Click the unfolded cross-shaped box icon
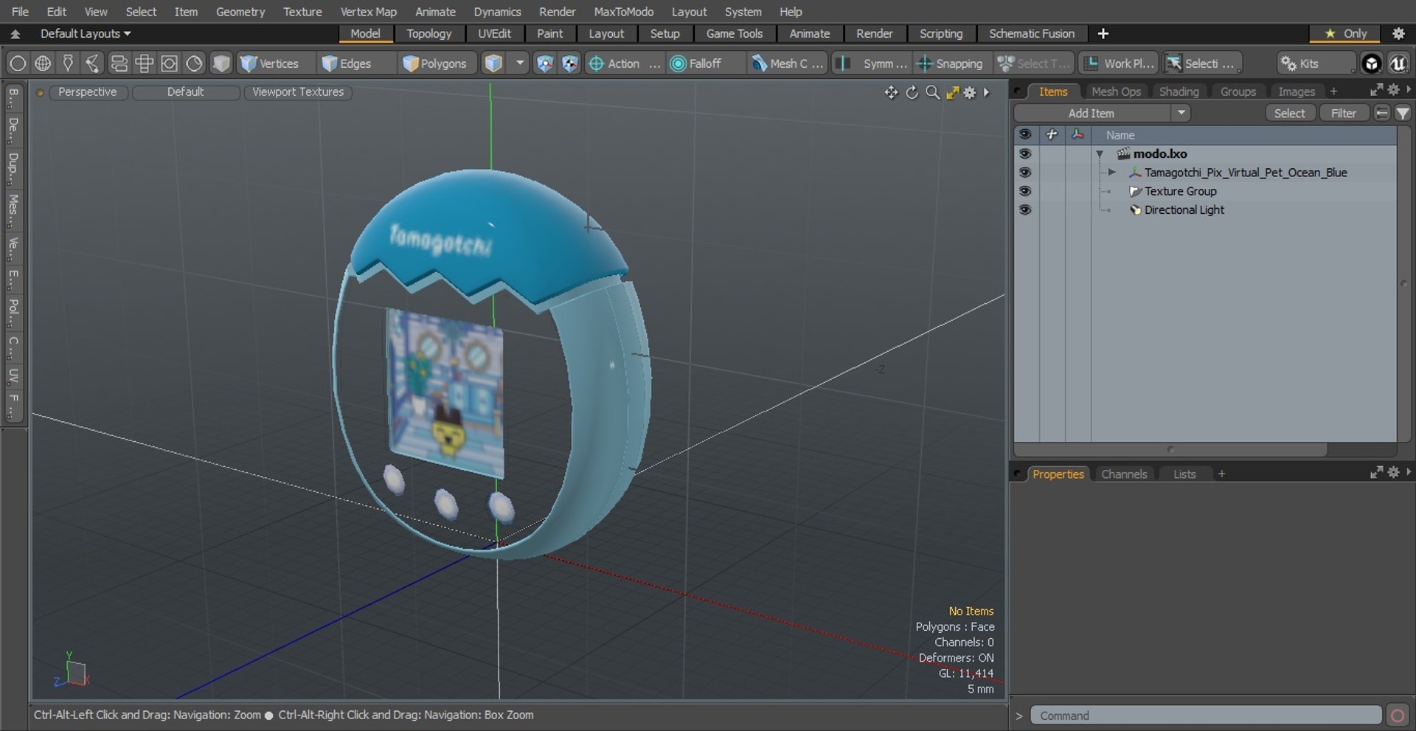The height and width of the screenshot is (731, 1416). click(144, 63)
